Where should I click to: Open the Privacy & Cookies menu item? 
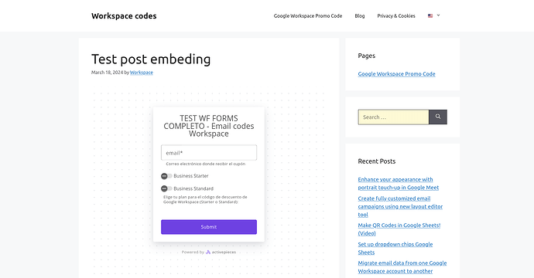396,16
